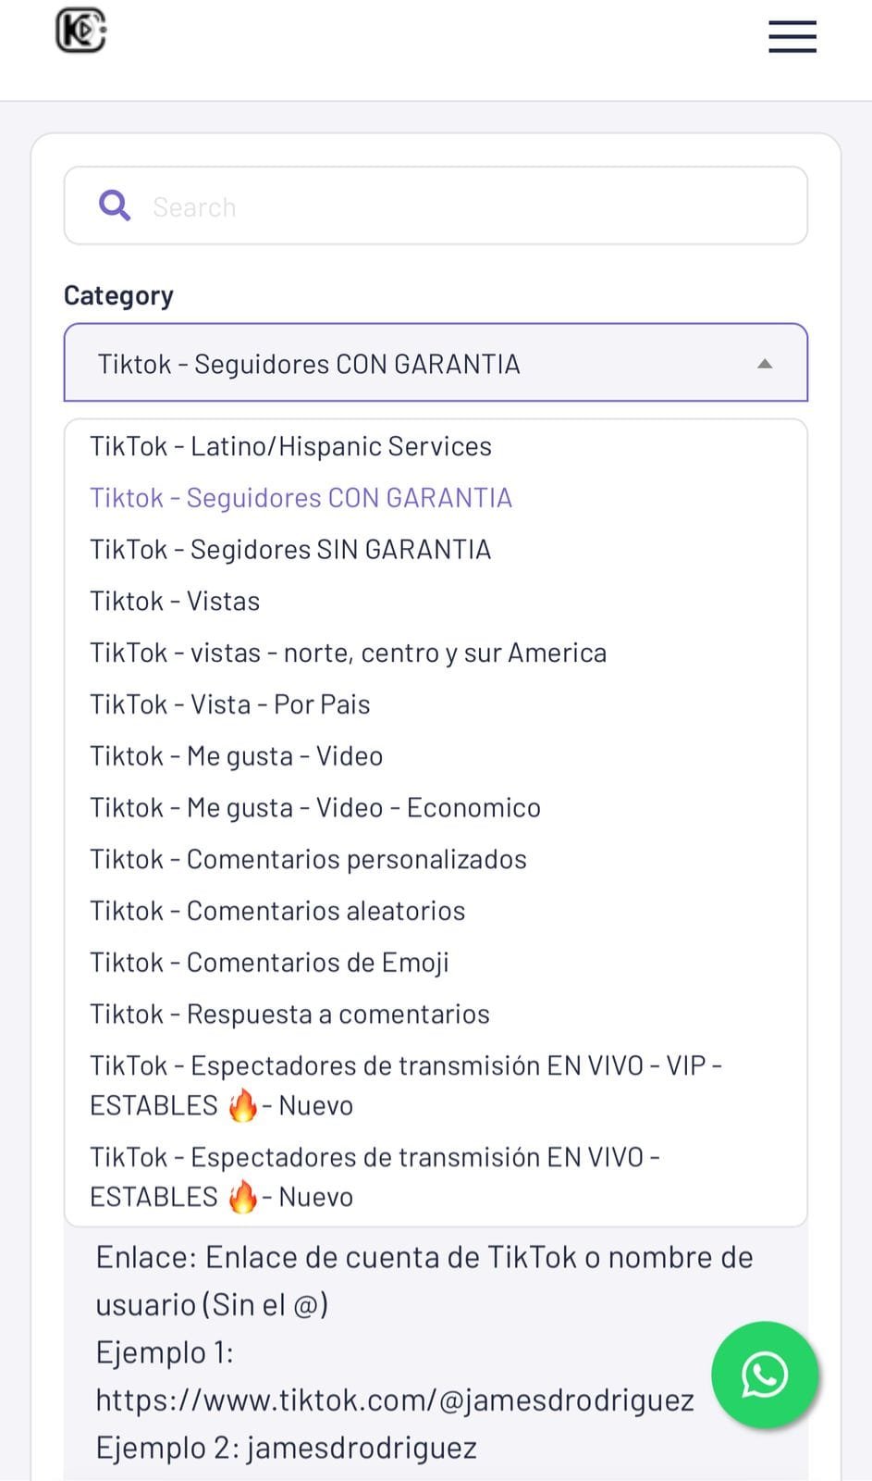This screenshot has height=1481, width=872.
Task: Select Tiktok - Me gusta - Video
Action: [x=236, y=756]
